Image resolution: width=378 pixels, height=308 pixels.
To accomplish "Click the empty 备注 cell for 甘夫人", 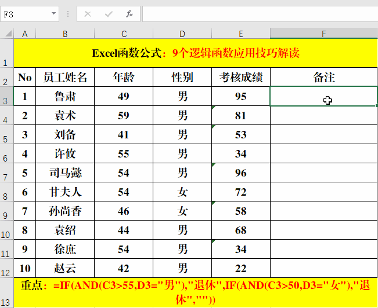I will (324, 192).
